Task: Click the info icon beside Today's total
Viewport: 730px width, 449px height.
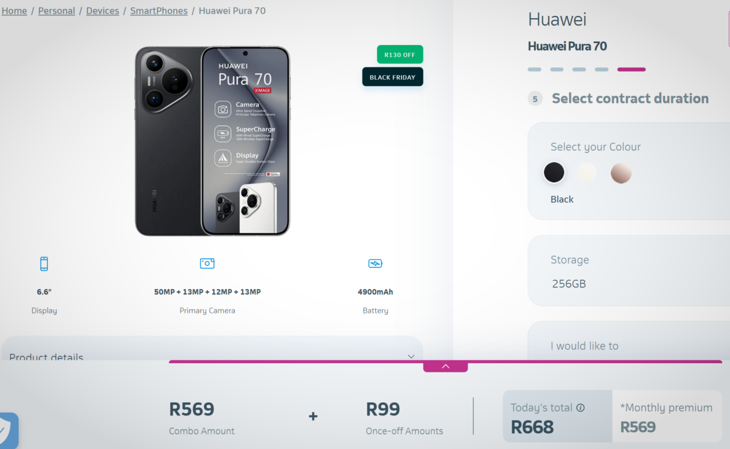Action: click(x=580, y=408)
